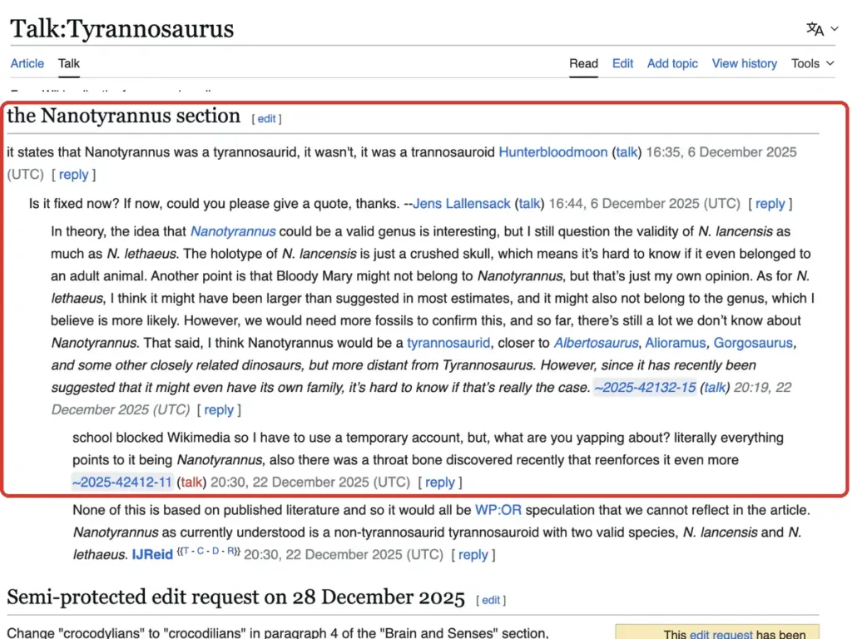Follow the italic Nanotyrannus link

coord(233,231)
